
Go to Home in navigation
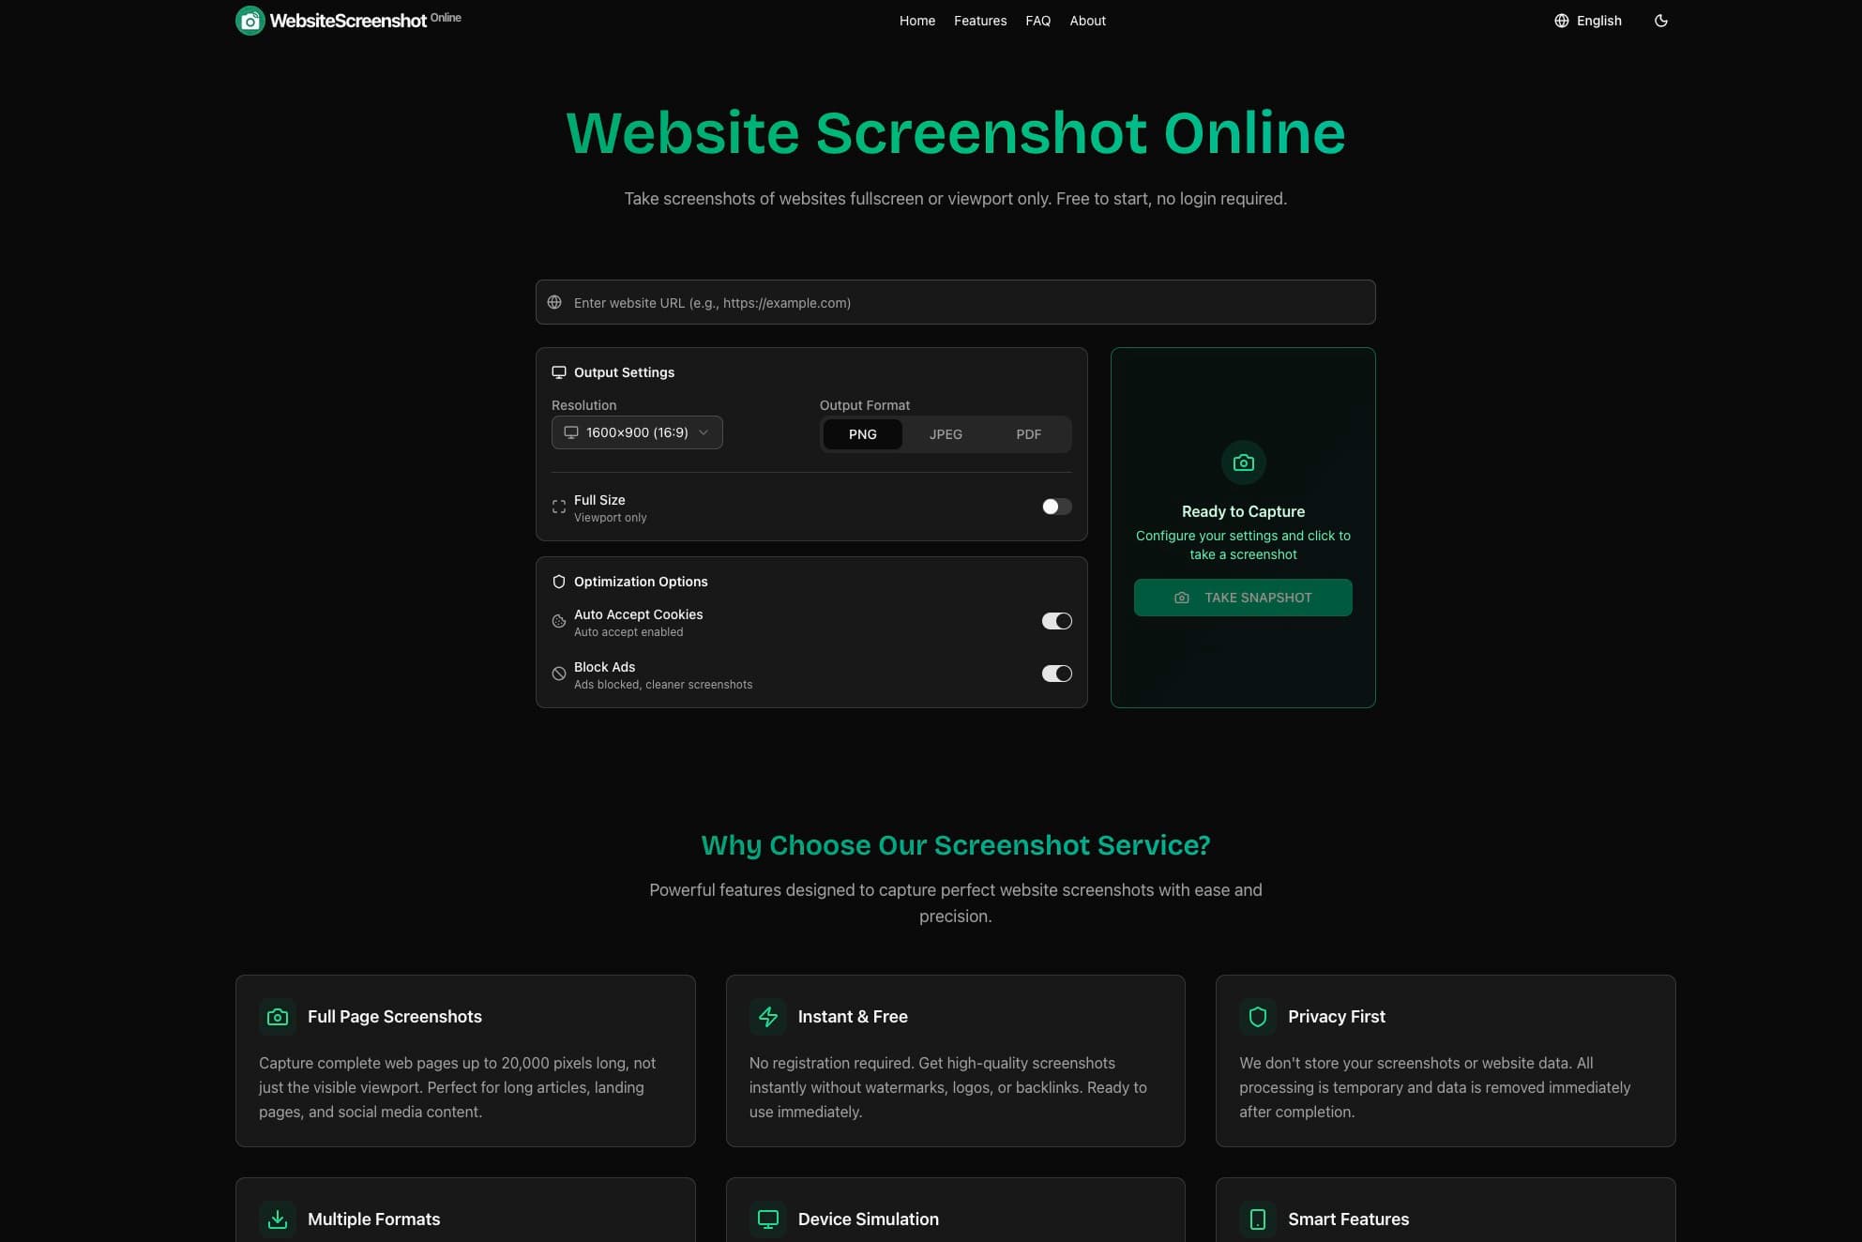click(x=916, y=21)
